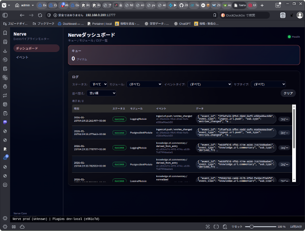Copy data of the first log row
This screenshot has height=231, width=305.
coord(284,119)
